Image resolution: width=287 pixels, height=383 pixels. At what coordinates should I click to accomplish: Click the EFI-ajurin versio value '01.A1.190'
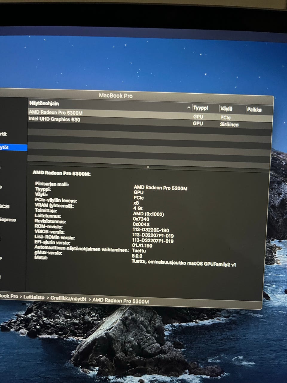[x=142, y=245]
